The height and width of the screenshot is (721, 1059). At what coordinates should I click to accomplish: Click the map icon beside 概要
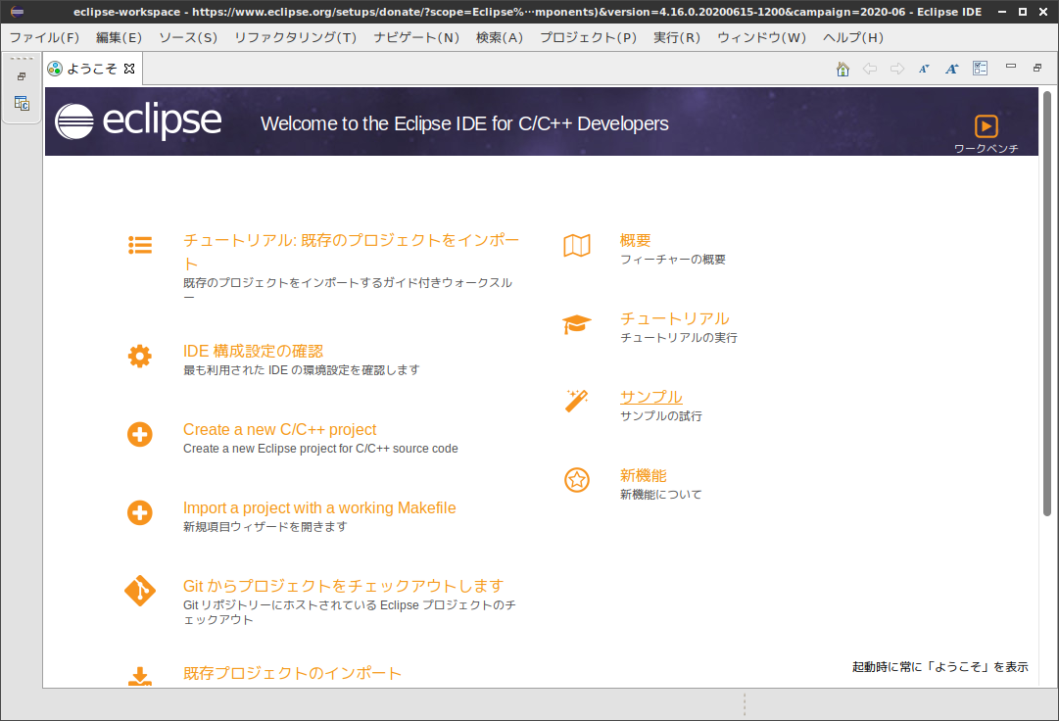pos(577,245)
